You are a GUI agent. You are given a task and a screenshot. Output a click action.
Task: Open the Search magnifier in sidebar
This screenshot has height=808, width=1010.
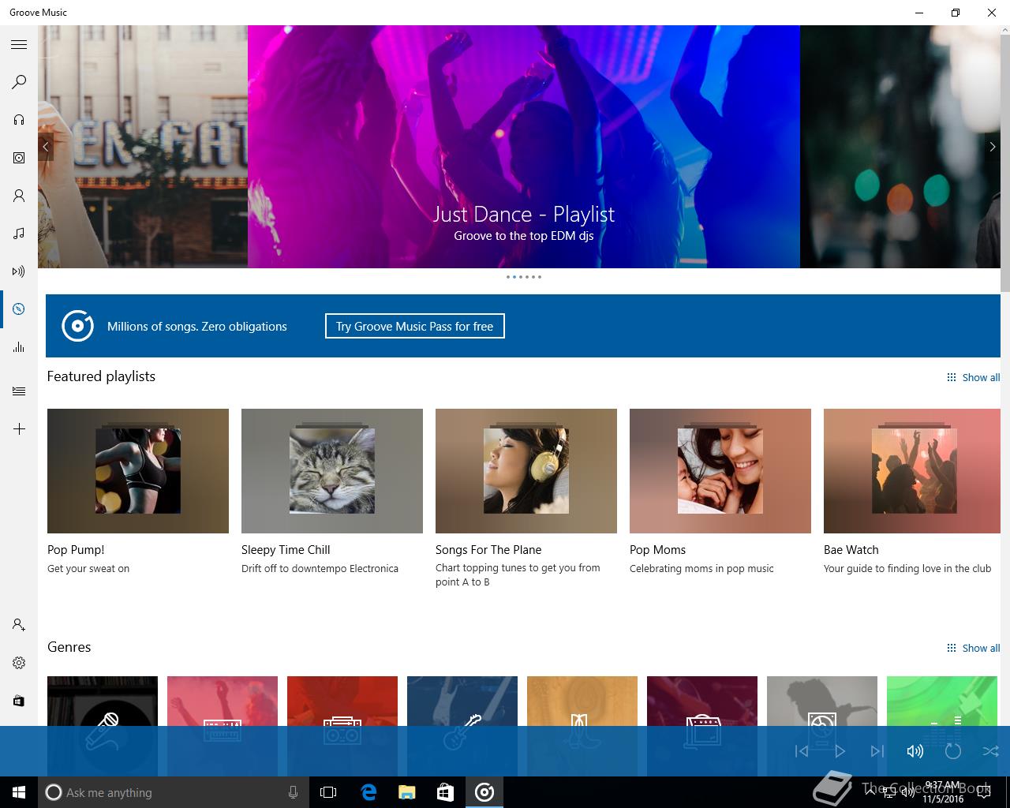[19, 82]
